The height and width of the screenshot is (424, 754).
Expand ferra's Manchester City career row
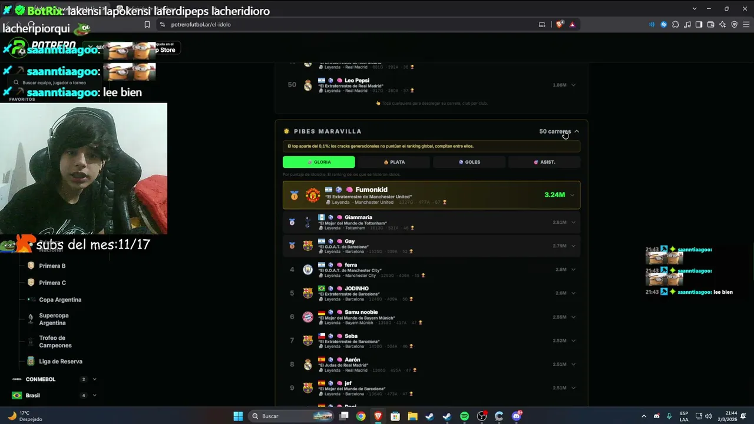[x=573, y=269]
